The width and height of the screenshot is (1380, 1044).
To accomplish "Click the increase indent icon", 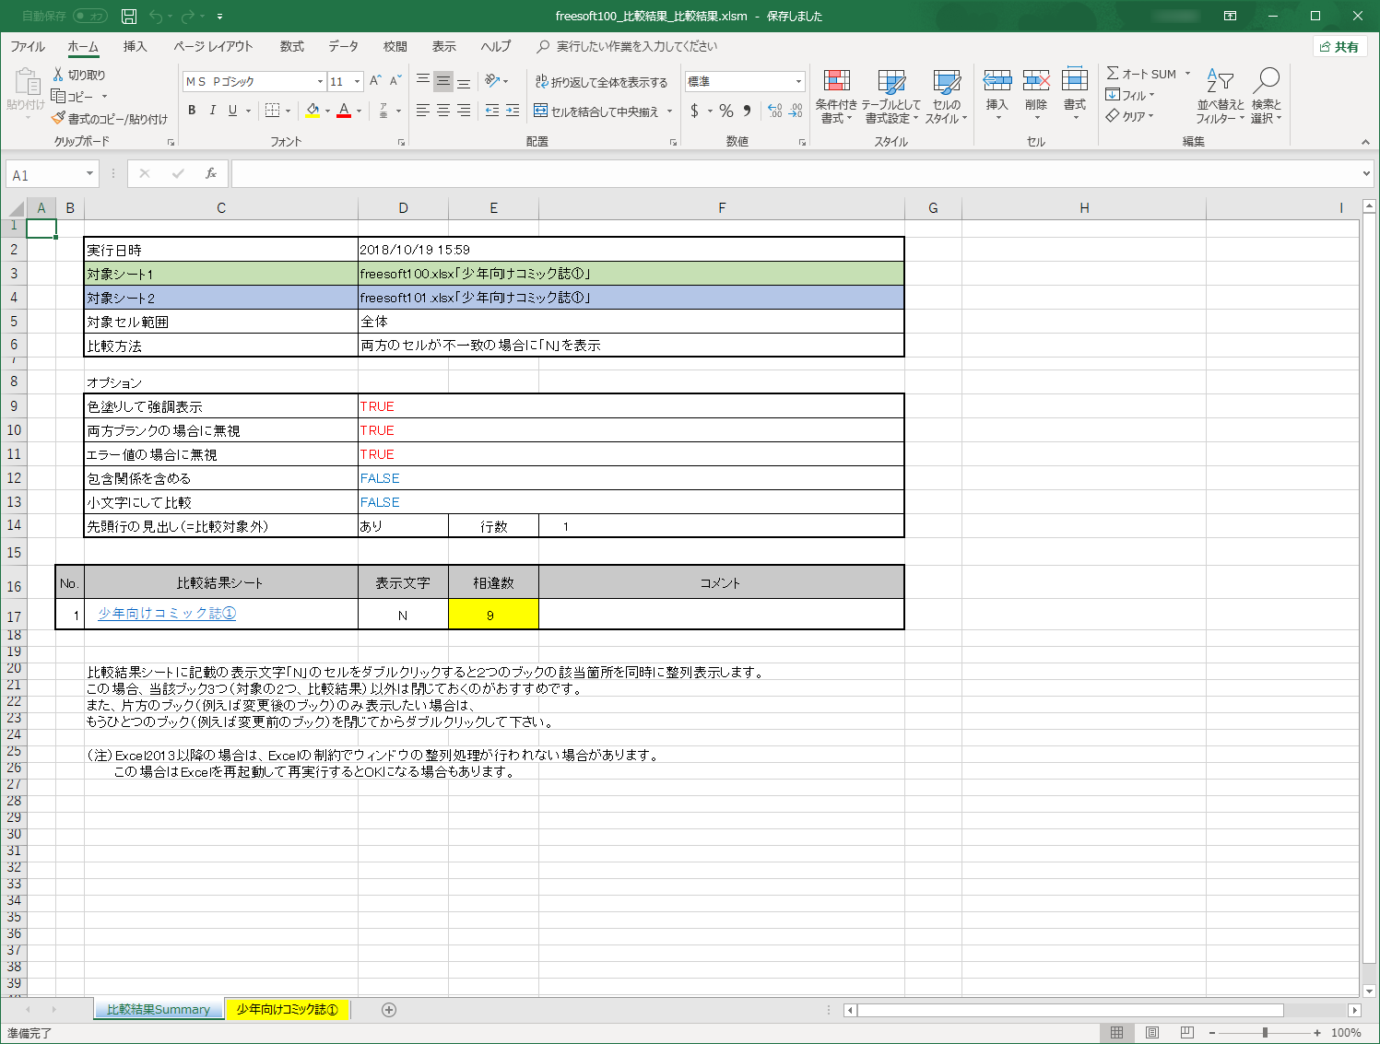I will [x=513, y=111].
